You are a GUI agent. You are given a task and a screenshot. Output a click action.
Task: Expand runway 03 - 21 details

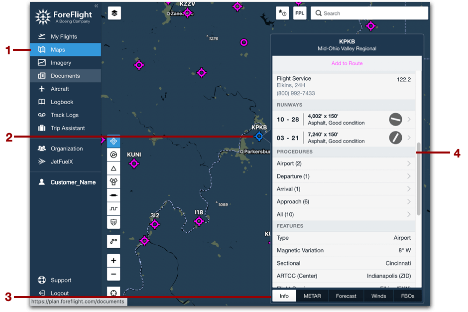[344, 138]
